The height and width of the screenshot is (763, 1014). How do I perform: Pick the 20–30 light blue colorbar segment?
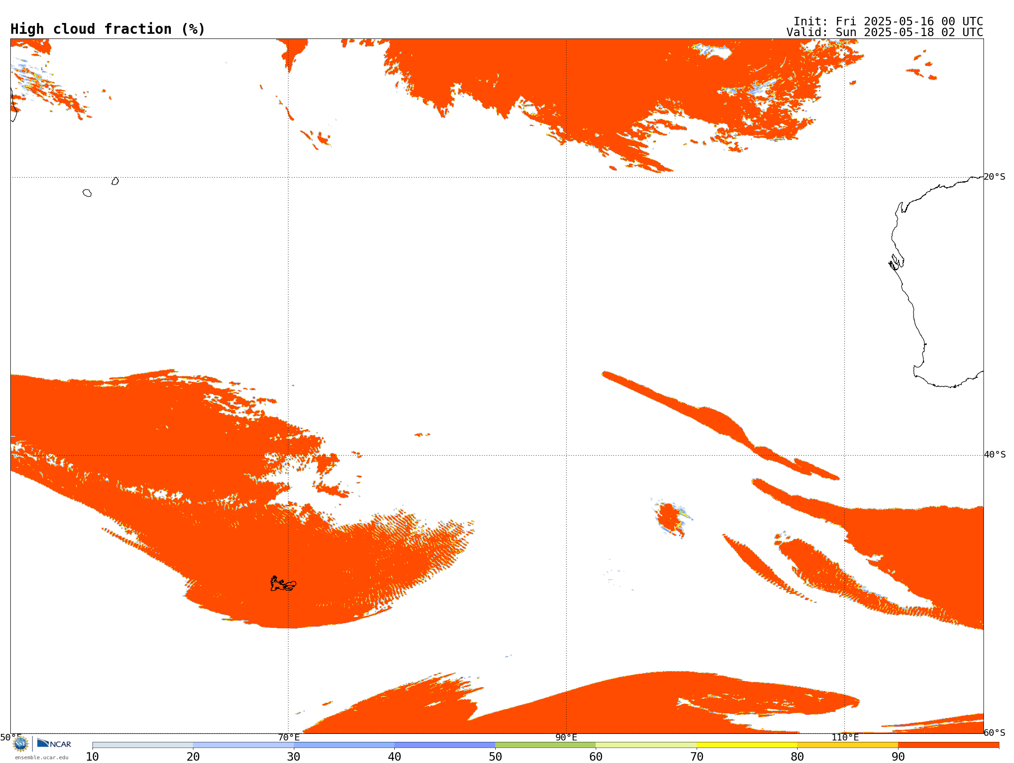[x=243, y=745]
